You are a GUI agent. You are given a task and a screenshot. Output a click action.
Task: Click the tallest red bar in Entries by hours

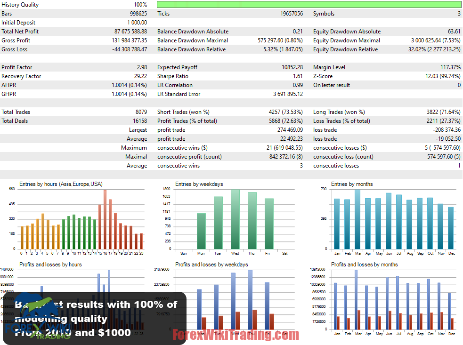[105, 219]
